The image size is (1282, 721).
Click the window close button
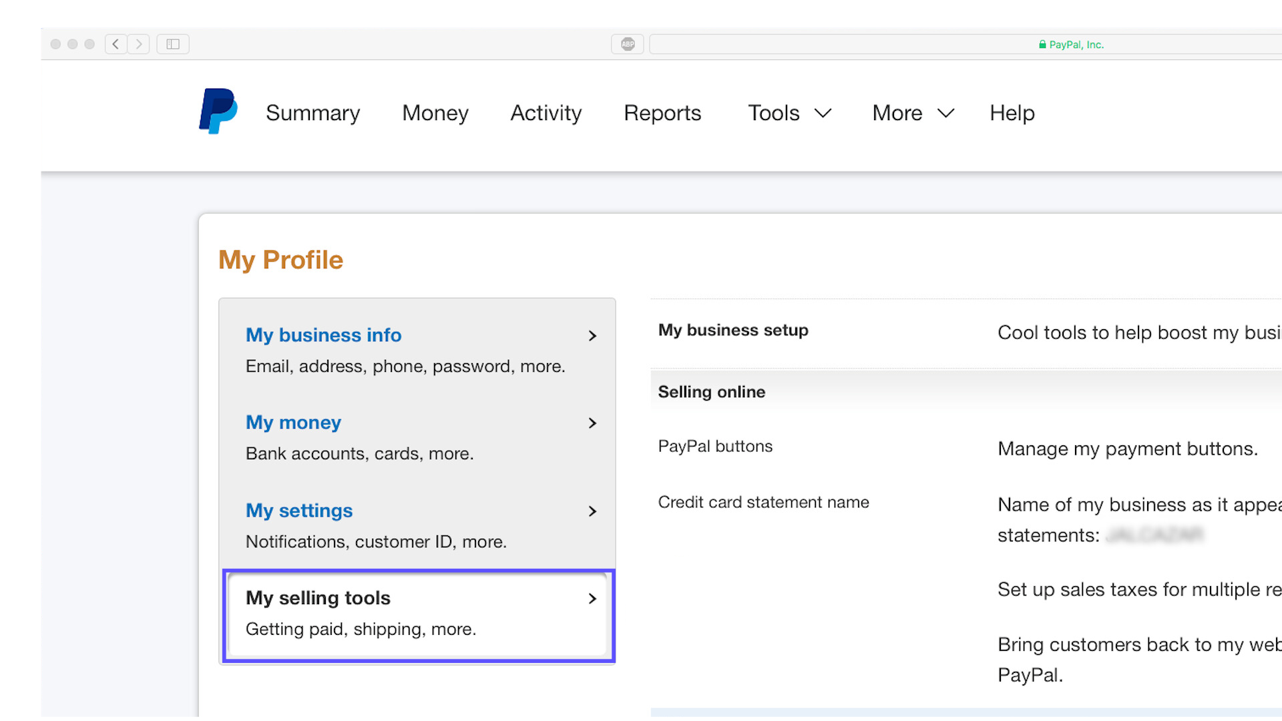55,44
